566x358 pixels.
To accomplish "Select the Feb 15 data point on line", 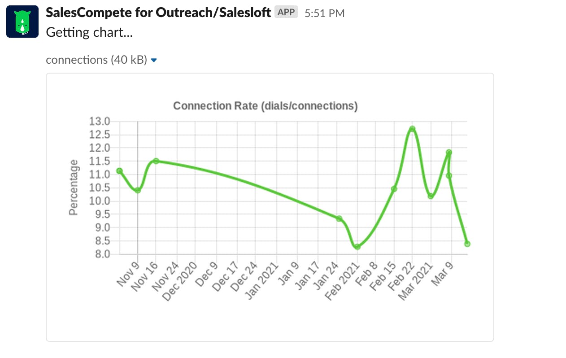I will click(394, 189).
